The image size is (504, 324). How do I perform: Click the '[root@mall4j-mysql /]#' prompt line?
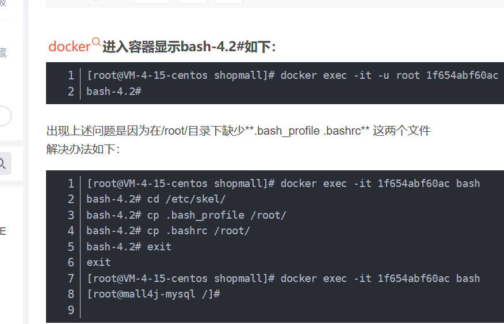point(153,294)
